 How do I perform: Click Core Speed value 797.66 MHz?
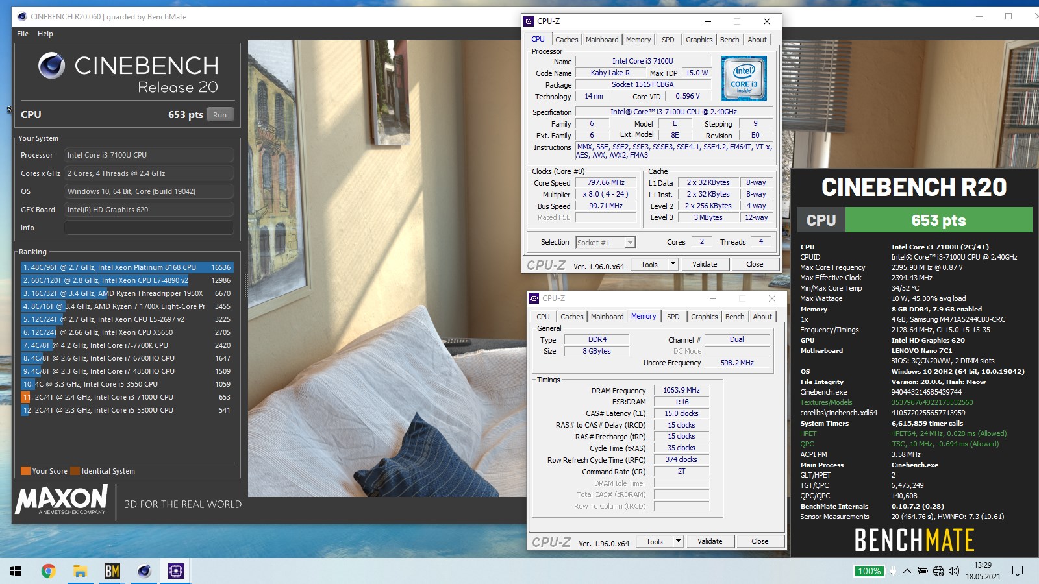click(x=607, y=183)
